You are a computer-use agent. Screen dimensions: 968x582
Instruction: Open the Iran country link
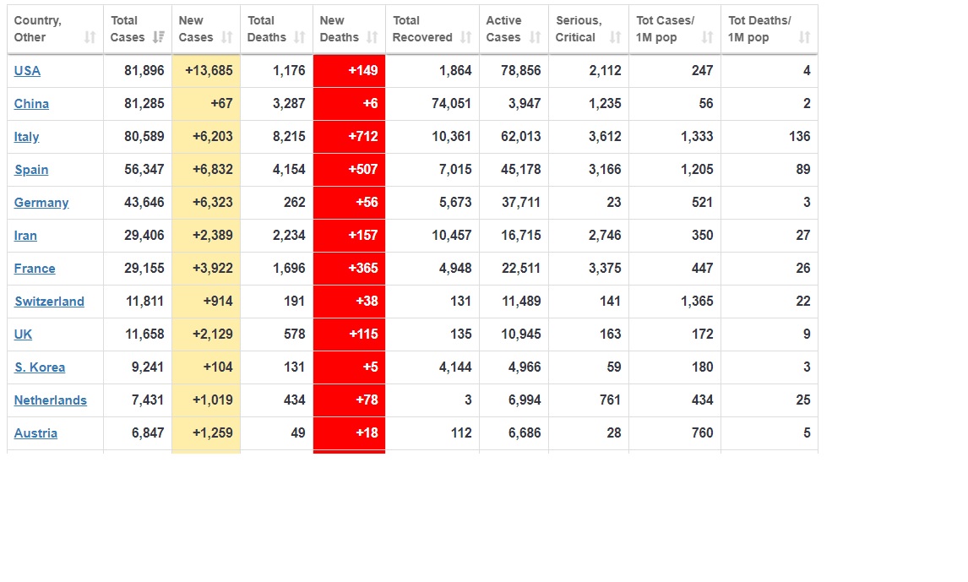25,235
